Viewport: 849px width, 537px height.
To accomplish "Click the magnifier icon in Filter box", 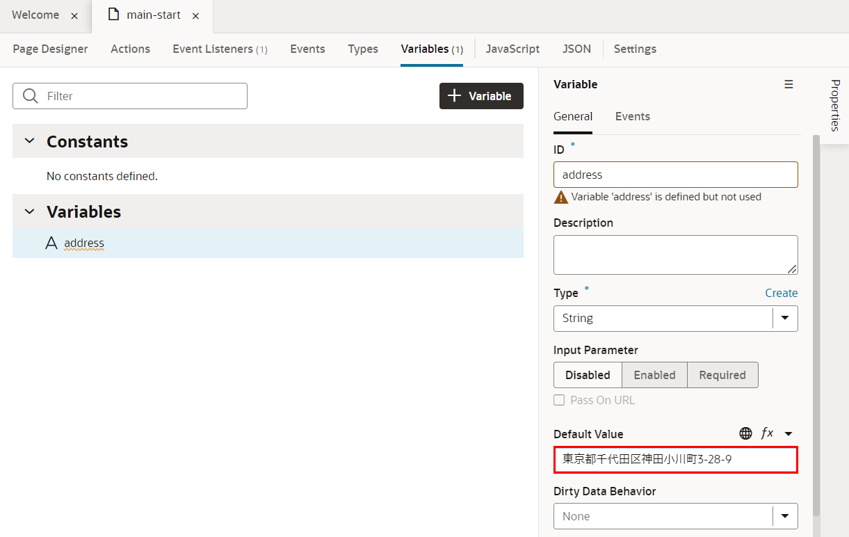I will [30, 96].
